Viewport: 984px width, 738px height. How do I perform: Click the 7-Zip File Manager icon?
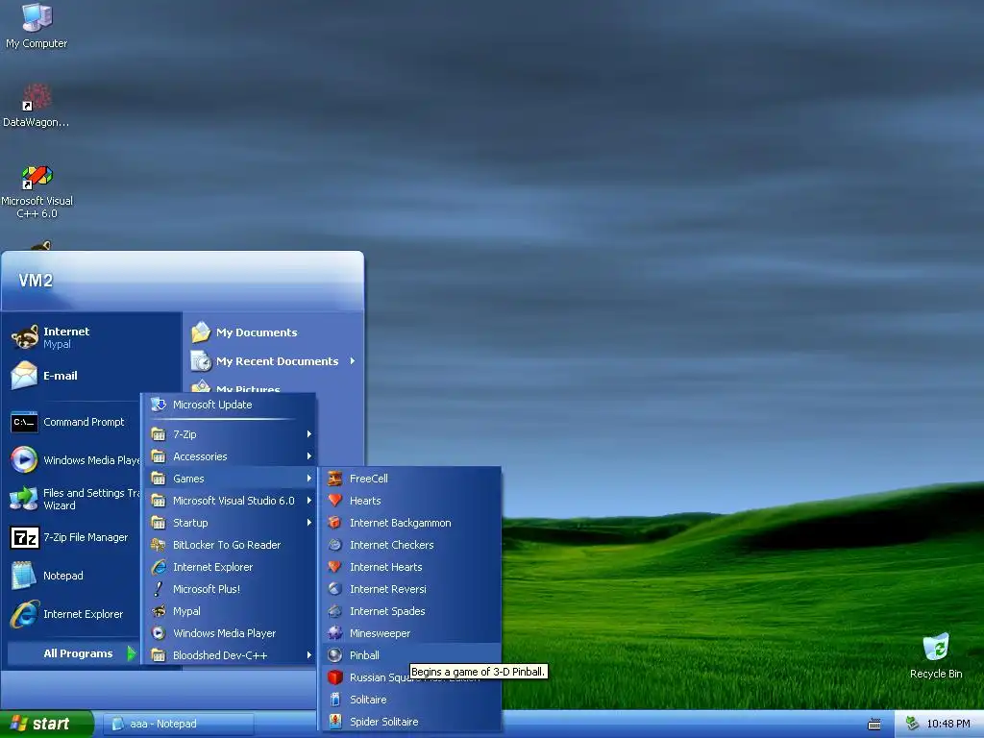[x=24, y=538]
